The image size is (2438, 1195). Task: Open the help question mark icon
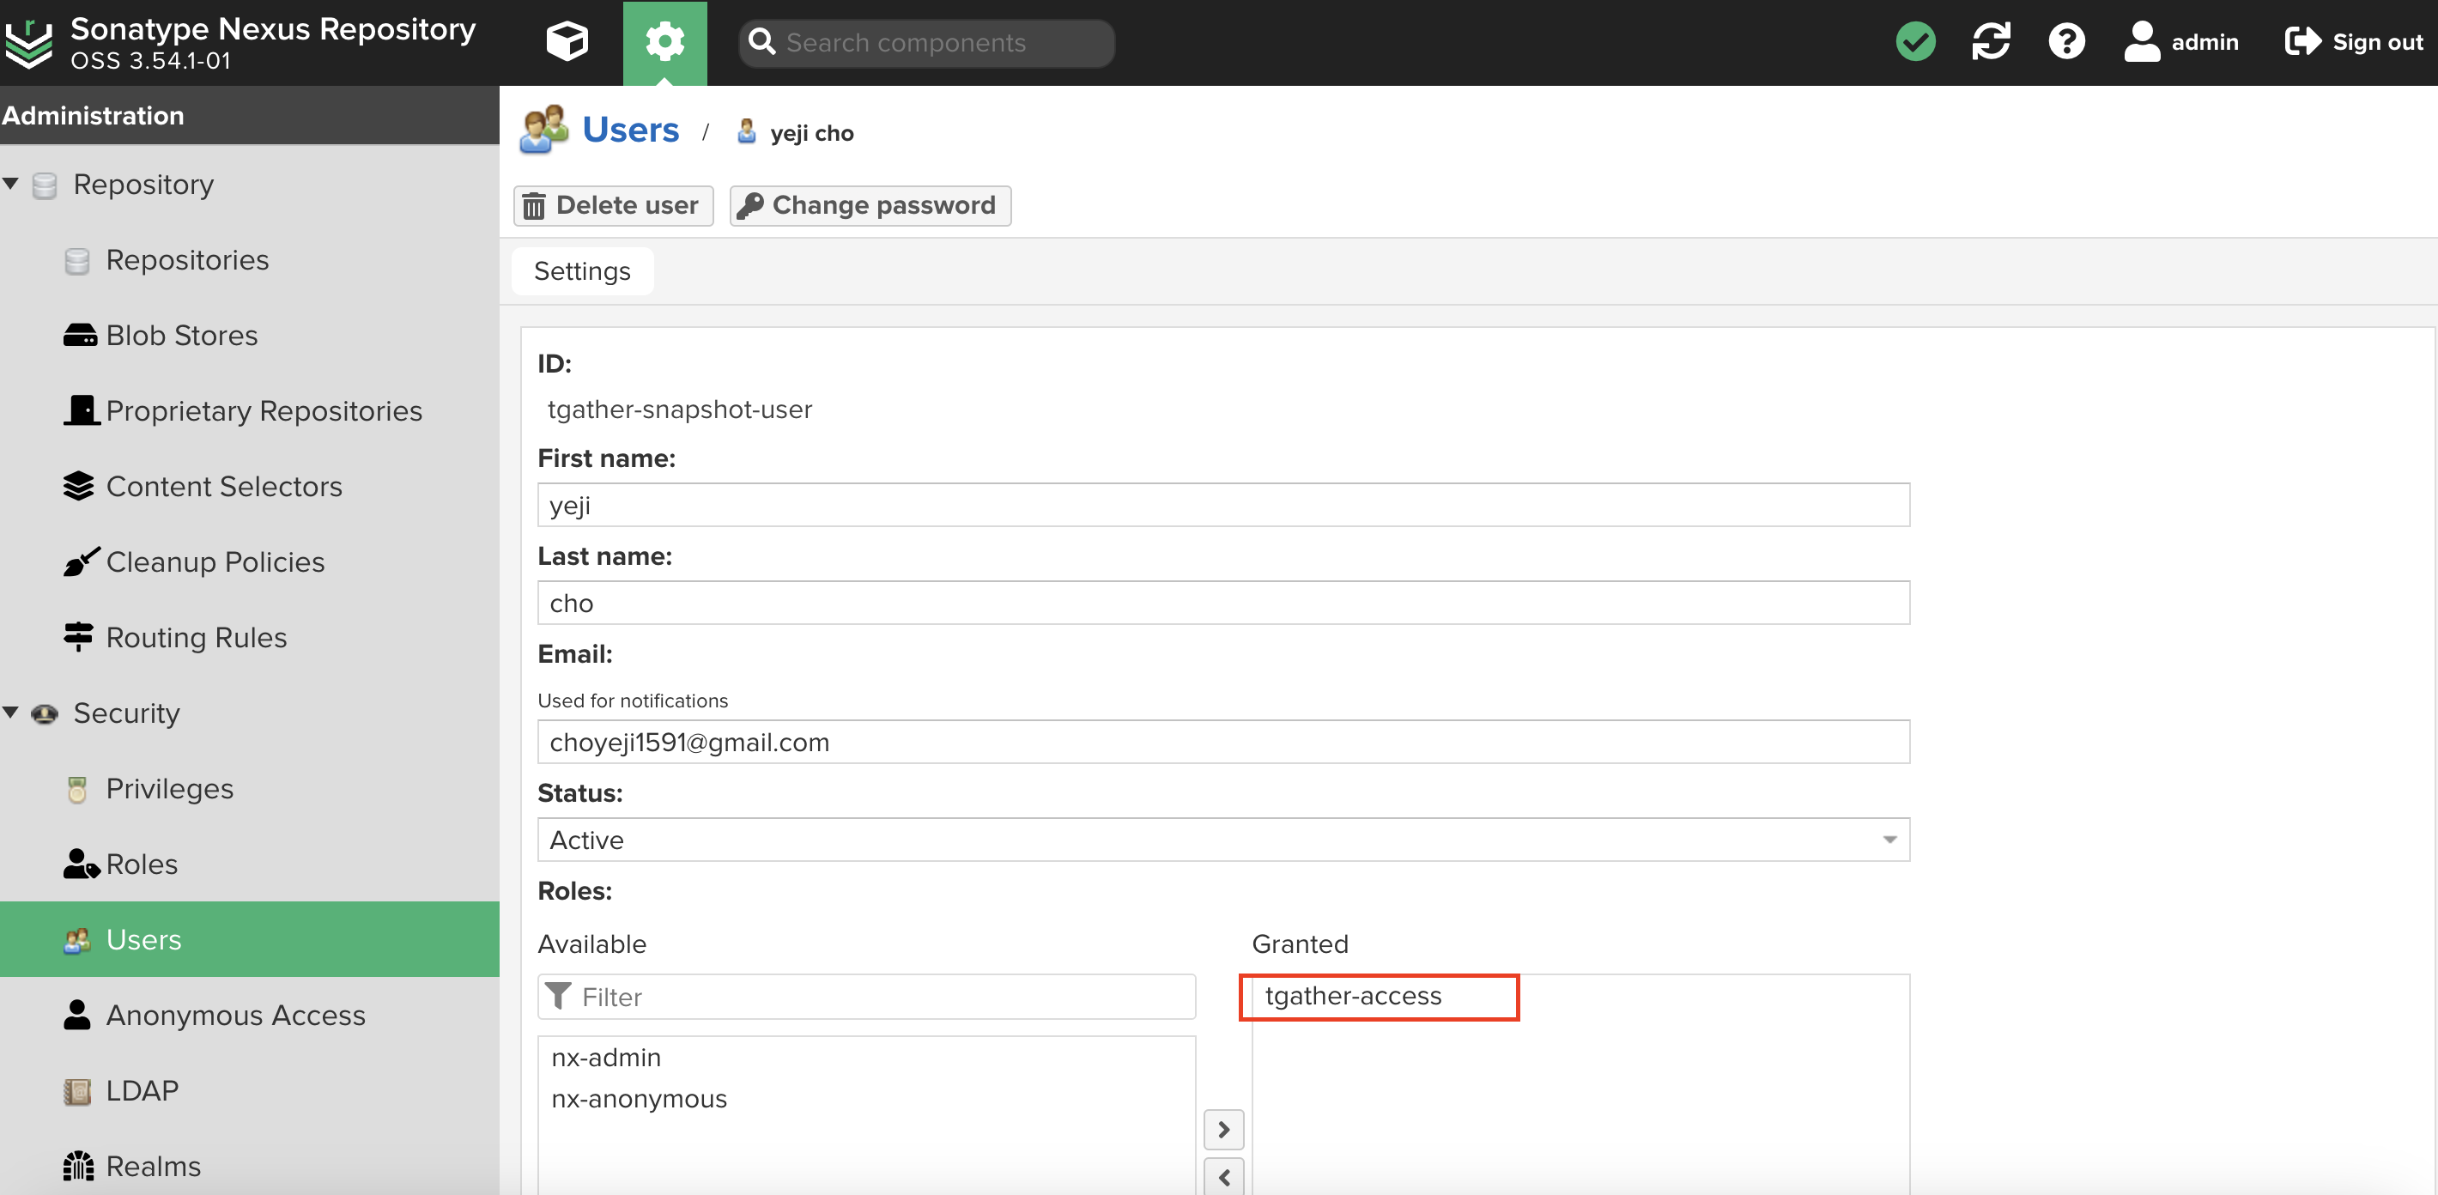click(2067, 41)
